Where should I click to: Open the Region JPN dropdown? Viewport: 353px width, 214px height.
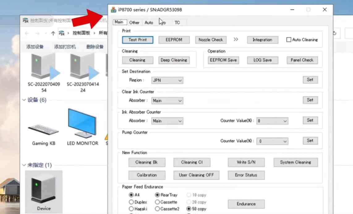168,80
